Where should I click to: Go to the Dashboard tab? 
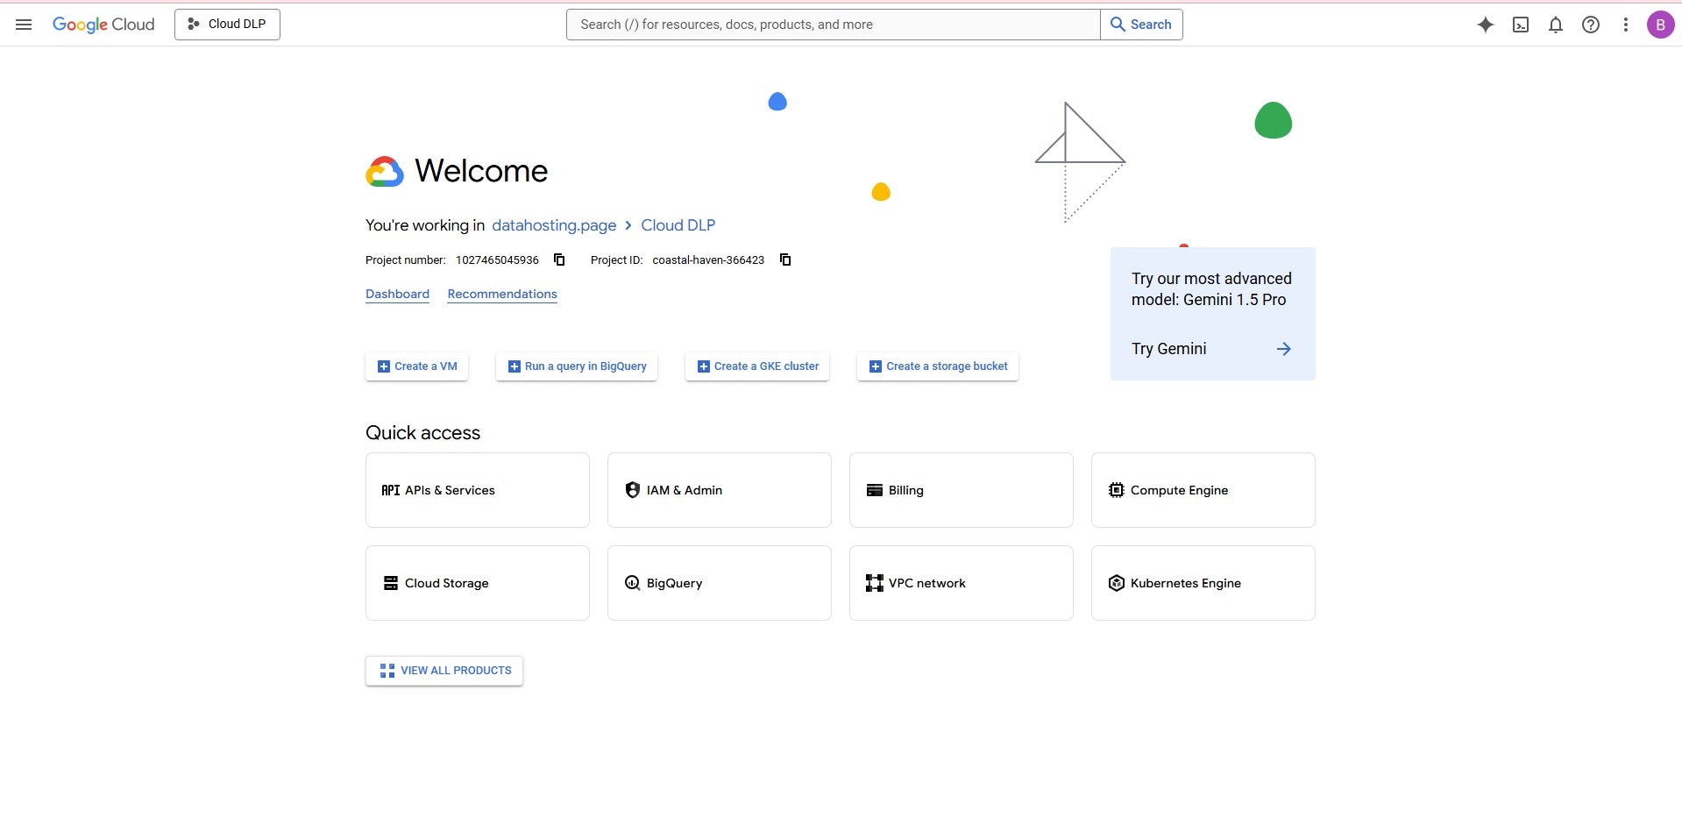[397, 294]
